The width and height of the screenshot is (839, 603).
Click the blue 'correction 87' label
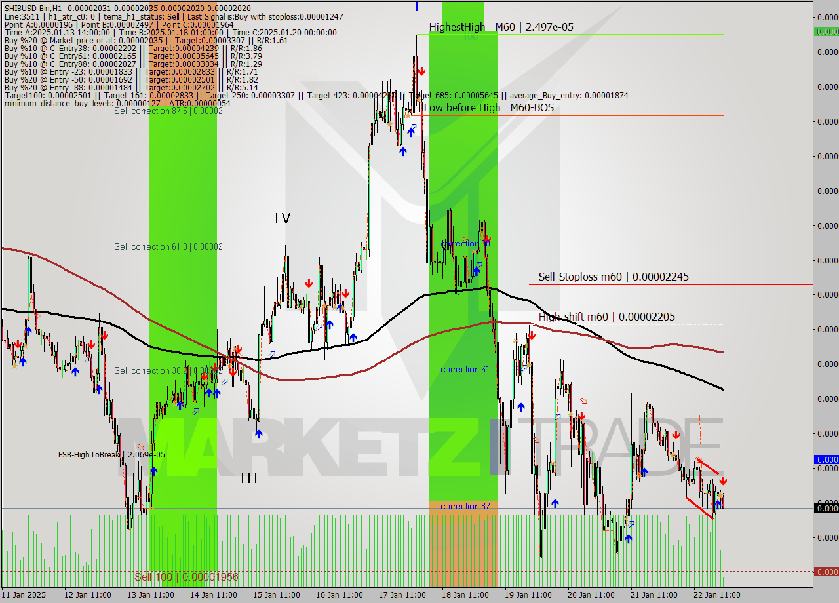465,506
